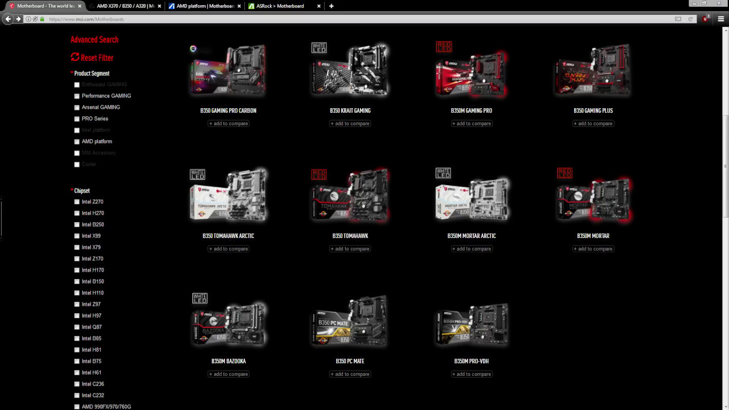This screenshot has height=410, width=729.
Task: Check the Intel H270 chipset checkbox
Action: coord(77,214)
